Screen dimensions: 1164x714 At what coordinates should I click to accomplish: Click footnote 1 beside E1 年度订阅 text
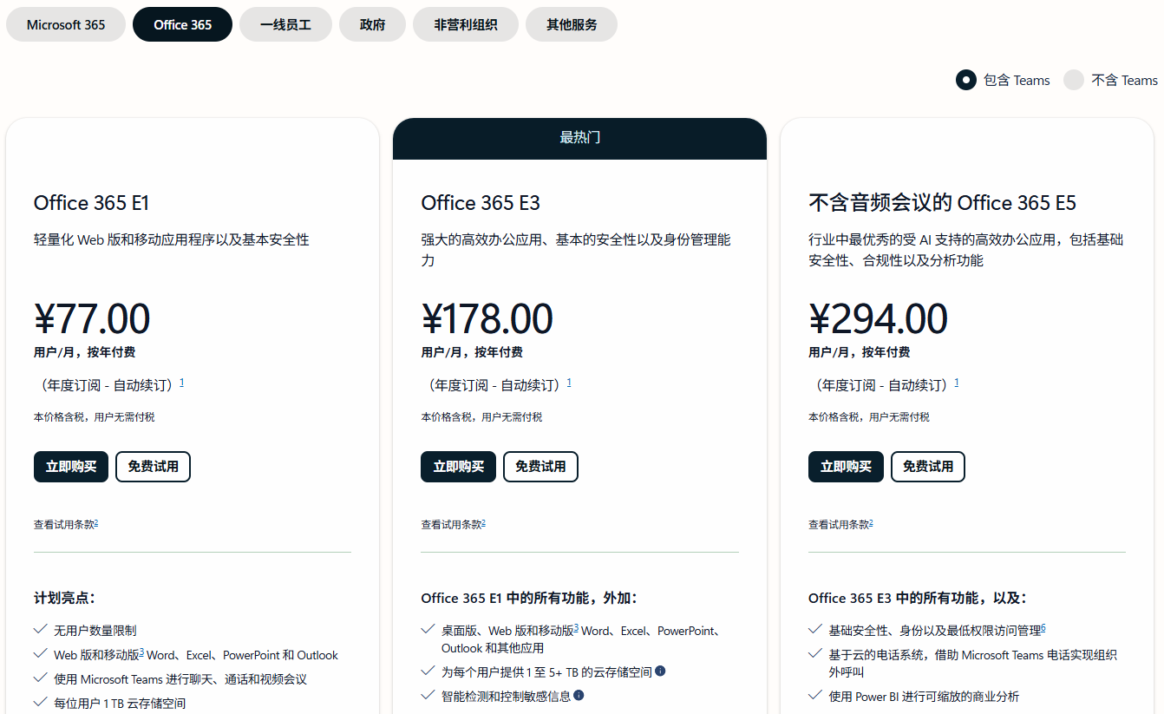(181, 382)
